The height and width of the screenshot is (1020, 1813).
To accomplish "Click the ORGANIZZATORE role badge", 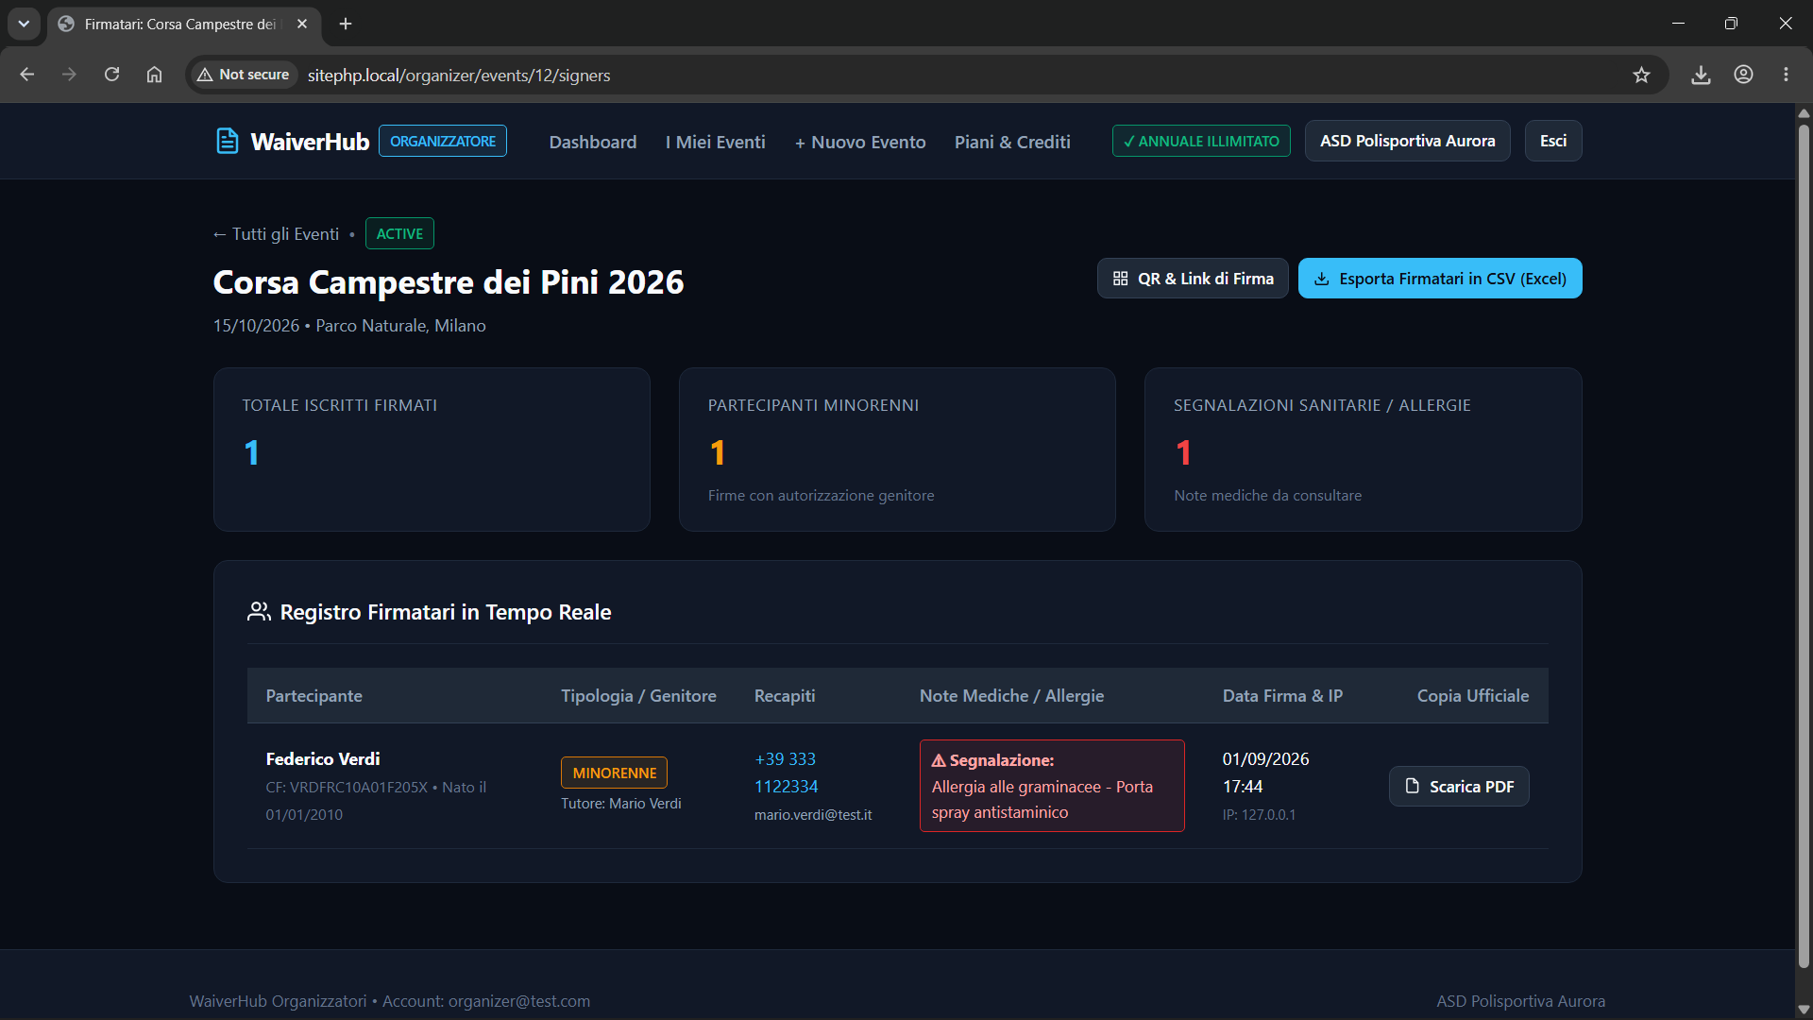I will (x=443, y=141).
